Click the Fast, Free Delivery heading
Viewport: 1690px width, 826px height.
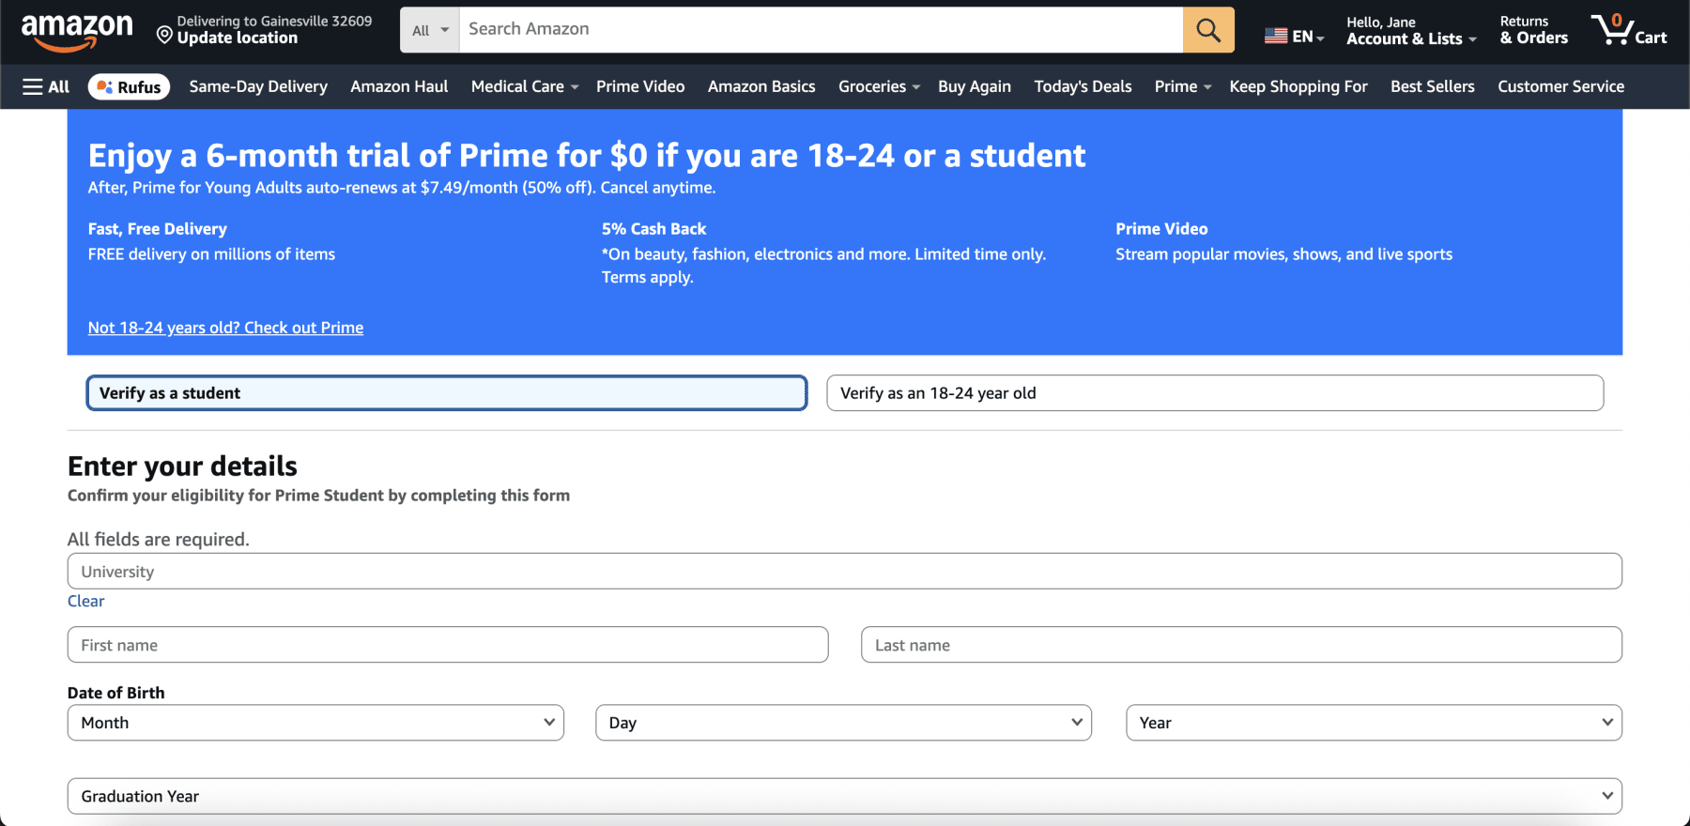tap(158, 229)
